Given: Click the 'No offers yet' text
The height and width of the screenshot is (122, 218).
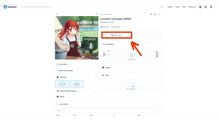Looking at the screenshot, I should click(131, 89).
